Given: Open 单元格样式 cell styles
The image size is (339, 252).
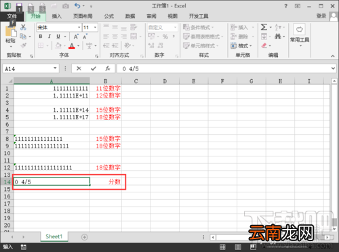Looking at the screenshot, I should (201, 45).
